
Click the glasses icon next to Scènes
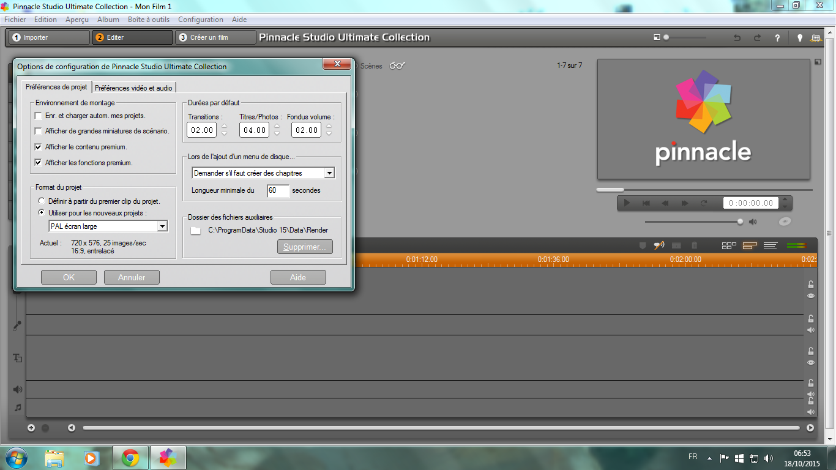pyautogui.click(x=398, y=65)
